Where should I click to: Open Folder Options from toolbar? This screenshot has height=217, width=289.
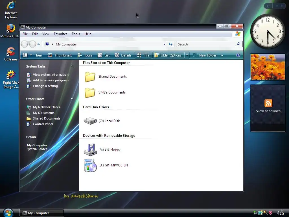[x=168, y=55]
